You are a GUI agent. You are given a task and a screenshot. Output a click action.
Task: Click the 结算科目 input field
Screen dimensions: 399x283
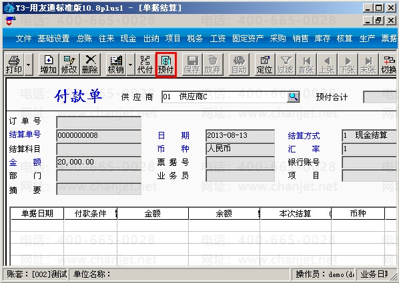click(99, 149)
